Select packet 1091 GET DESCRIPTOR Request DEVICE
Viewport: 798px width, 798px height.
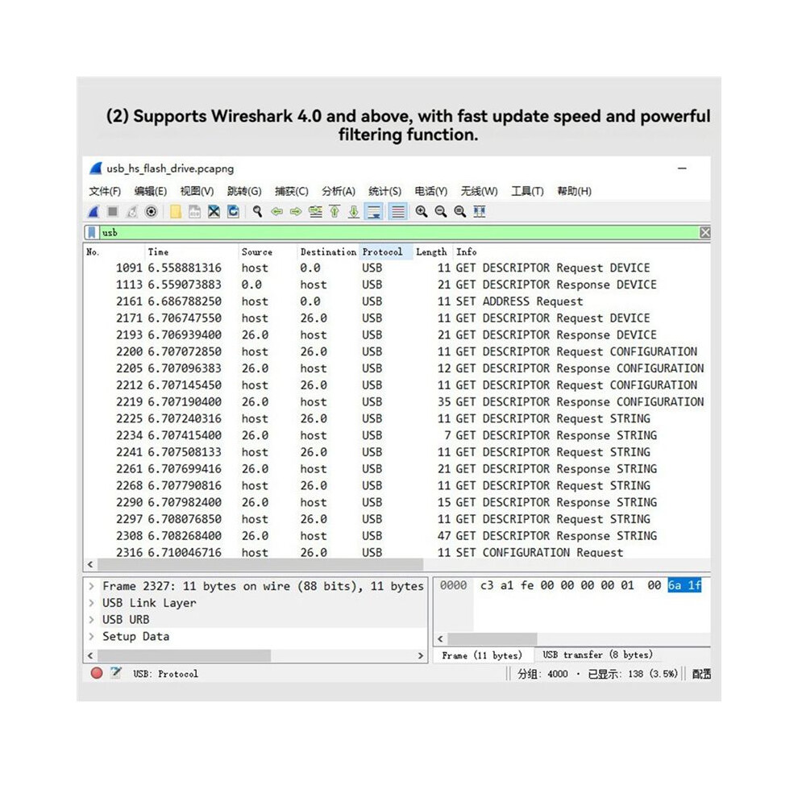point(397,268)
